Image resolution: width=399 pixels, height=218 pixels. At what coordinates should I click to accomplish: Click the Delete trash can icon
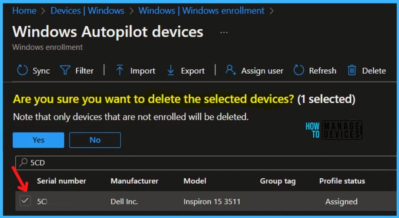352,70
